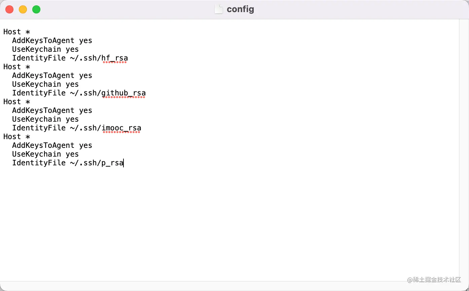Click the red close traffic-light button
The height and width of the screenshot is (291, 469).
9,9
